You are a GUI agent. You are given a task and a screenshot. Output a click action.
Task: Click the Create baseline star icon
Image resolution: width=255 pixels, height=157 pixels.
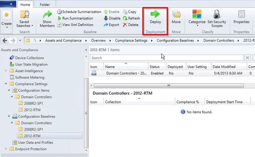point(6,15)
